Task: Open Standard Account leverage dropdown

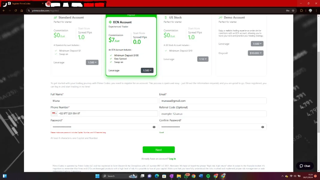Action: tap(92, 62)
